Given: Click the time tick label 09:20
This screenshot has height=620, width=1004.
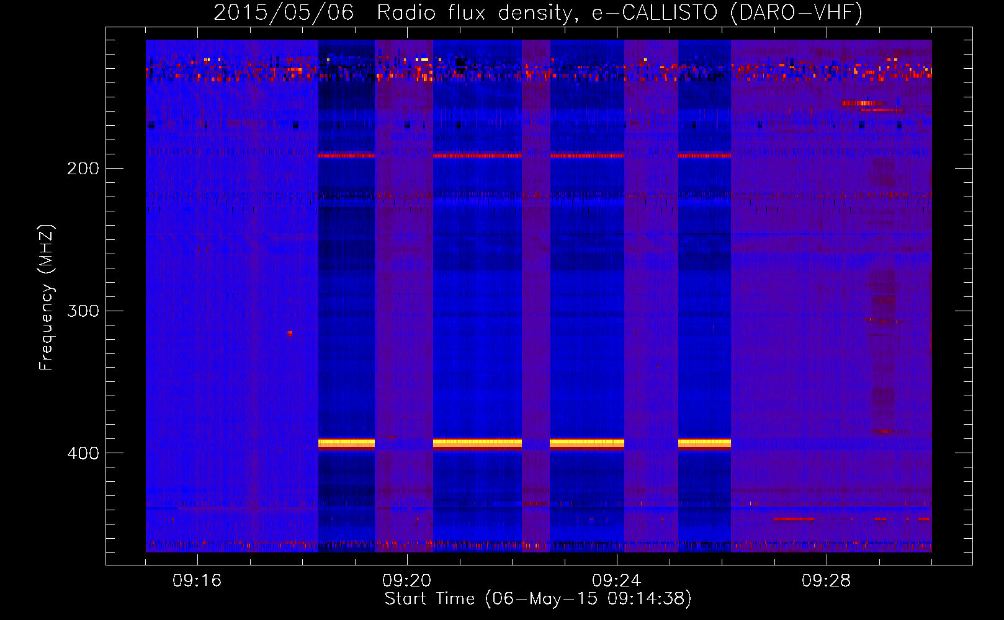Looking at the screenshot, I should [406, 581].
